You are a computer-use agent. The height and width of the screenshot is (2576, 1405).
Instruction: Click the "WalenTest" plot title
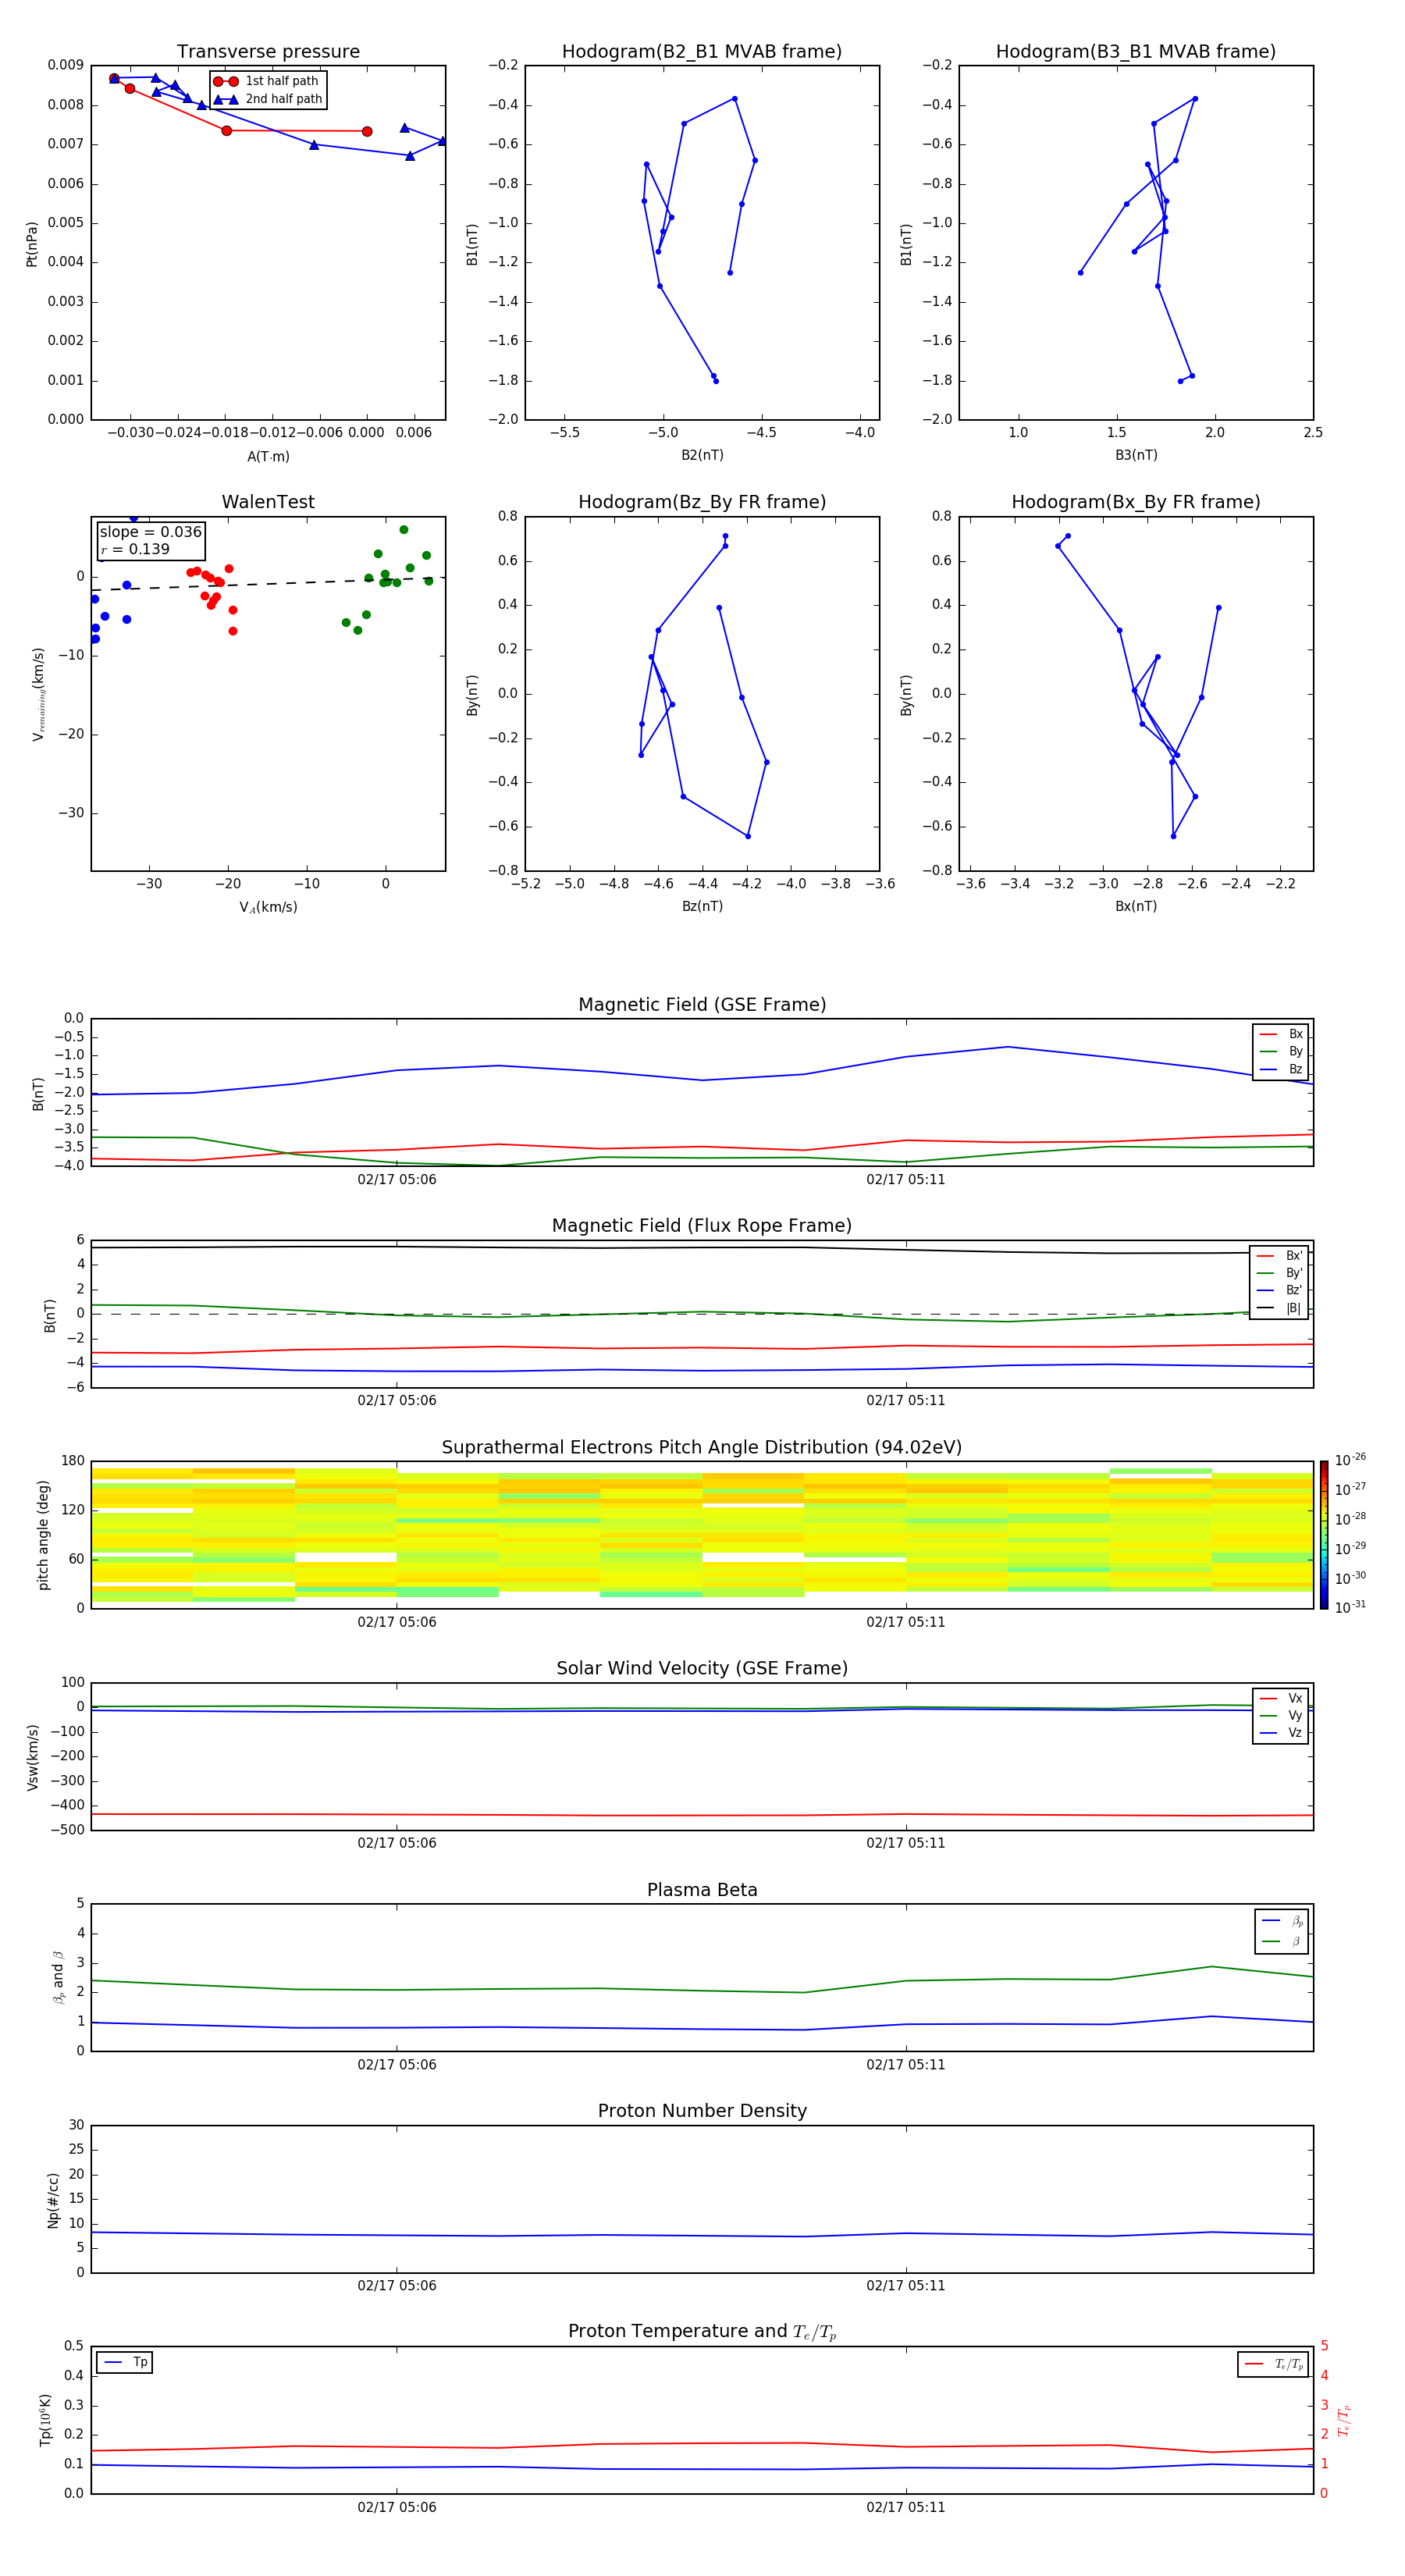268,502
